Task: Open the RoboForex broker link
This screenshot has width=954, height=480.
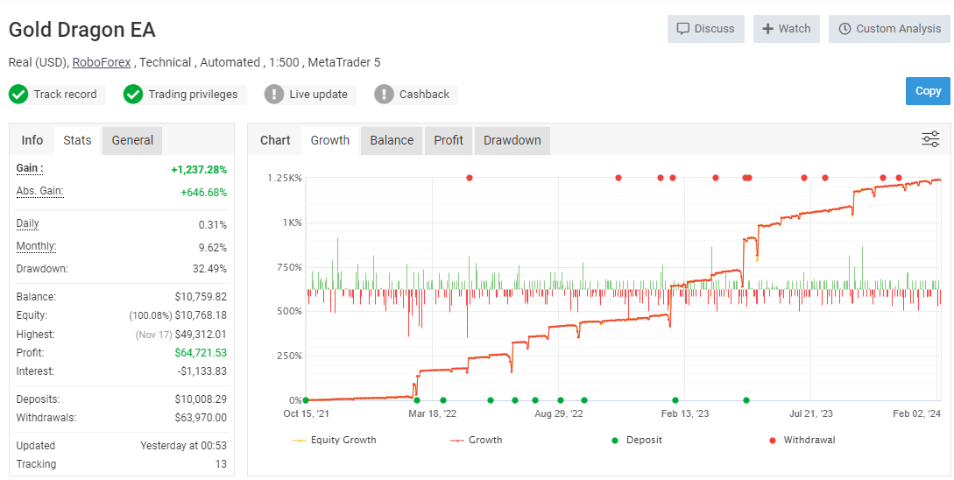Action: [x=102, y=62]
